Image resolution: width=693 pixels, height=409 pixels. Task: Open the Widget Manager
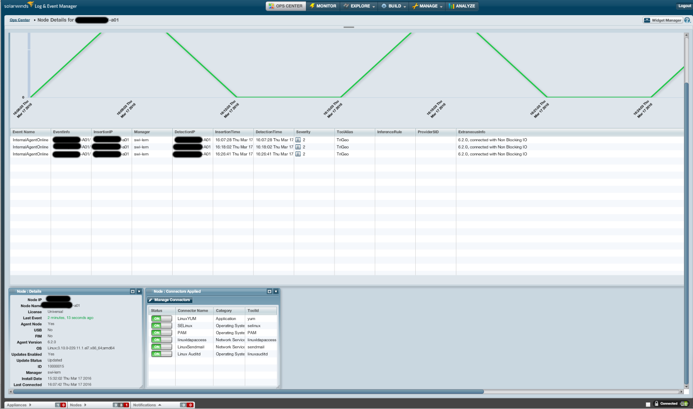click(663, 20)
